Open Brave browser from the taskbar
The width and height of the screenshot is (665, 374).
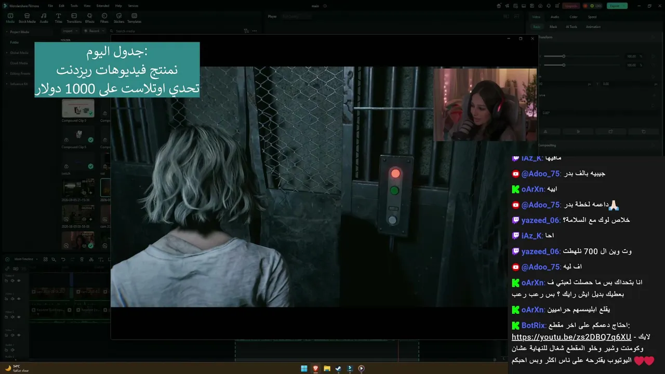point(315,369)
